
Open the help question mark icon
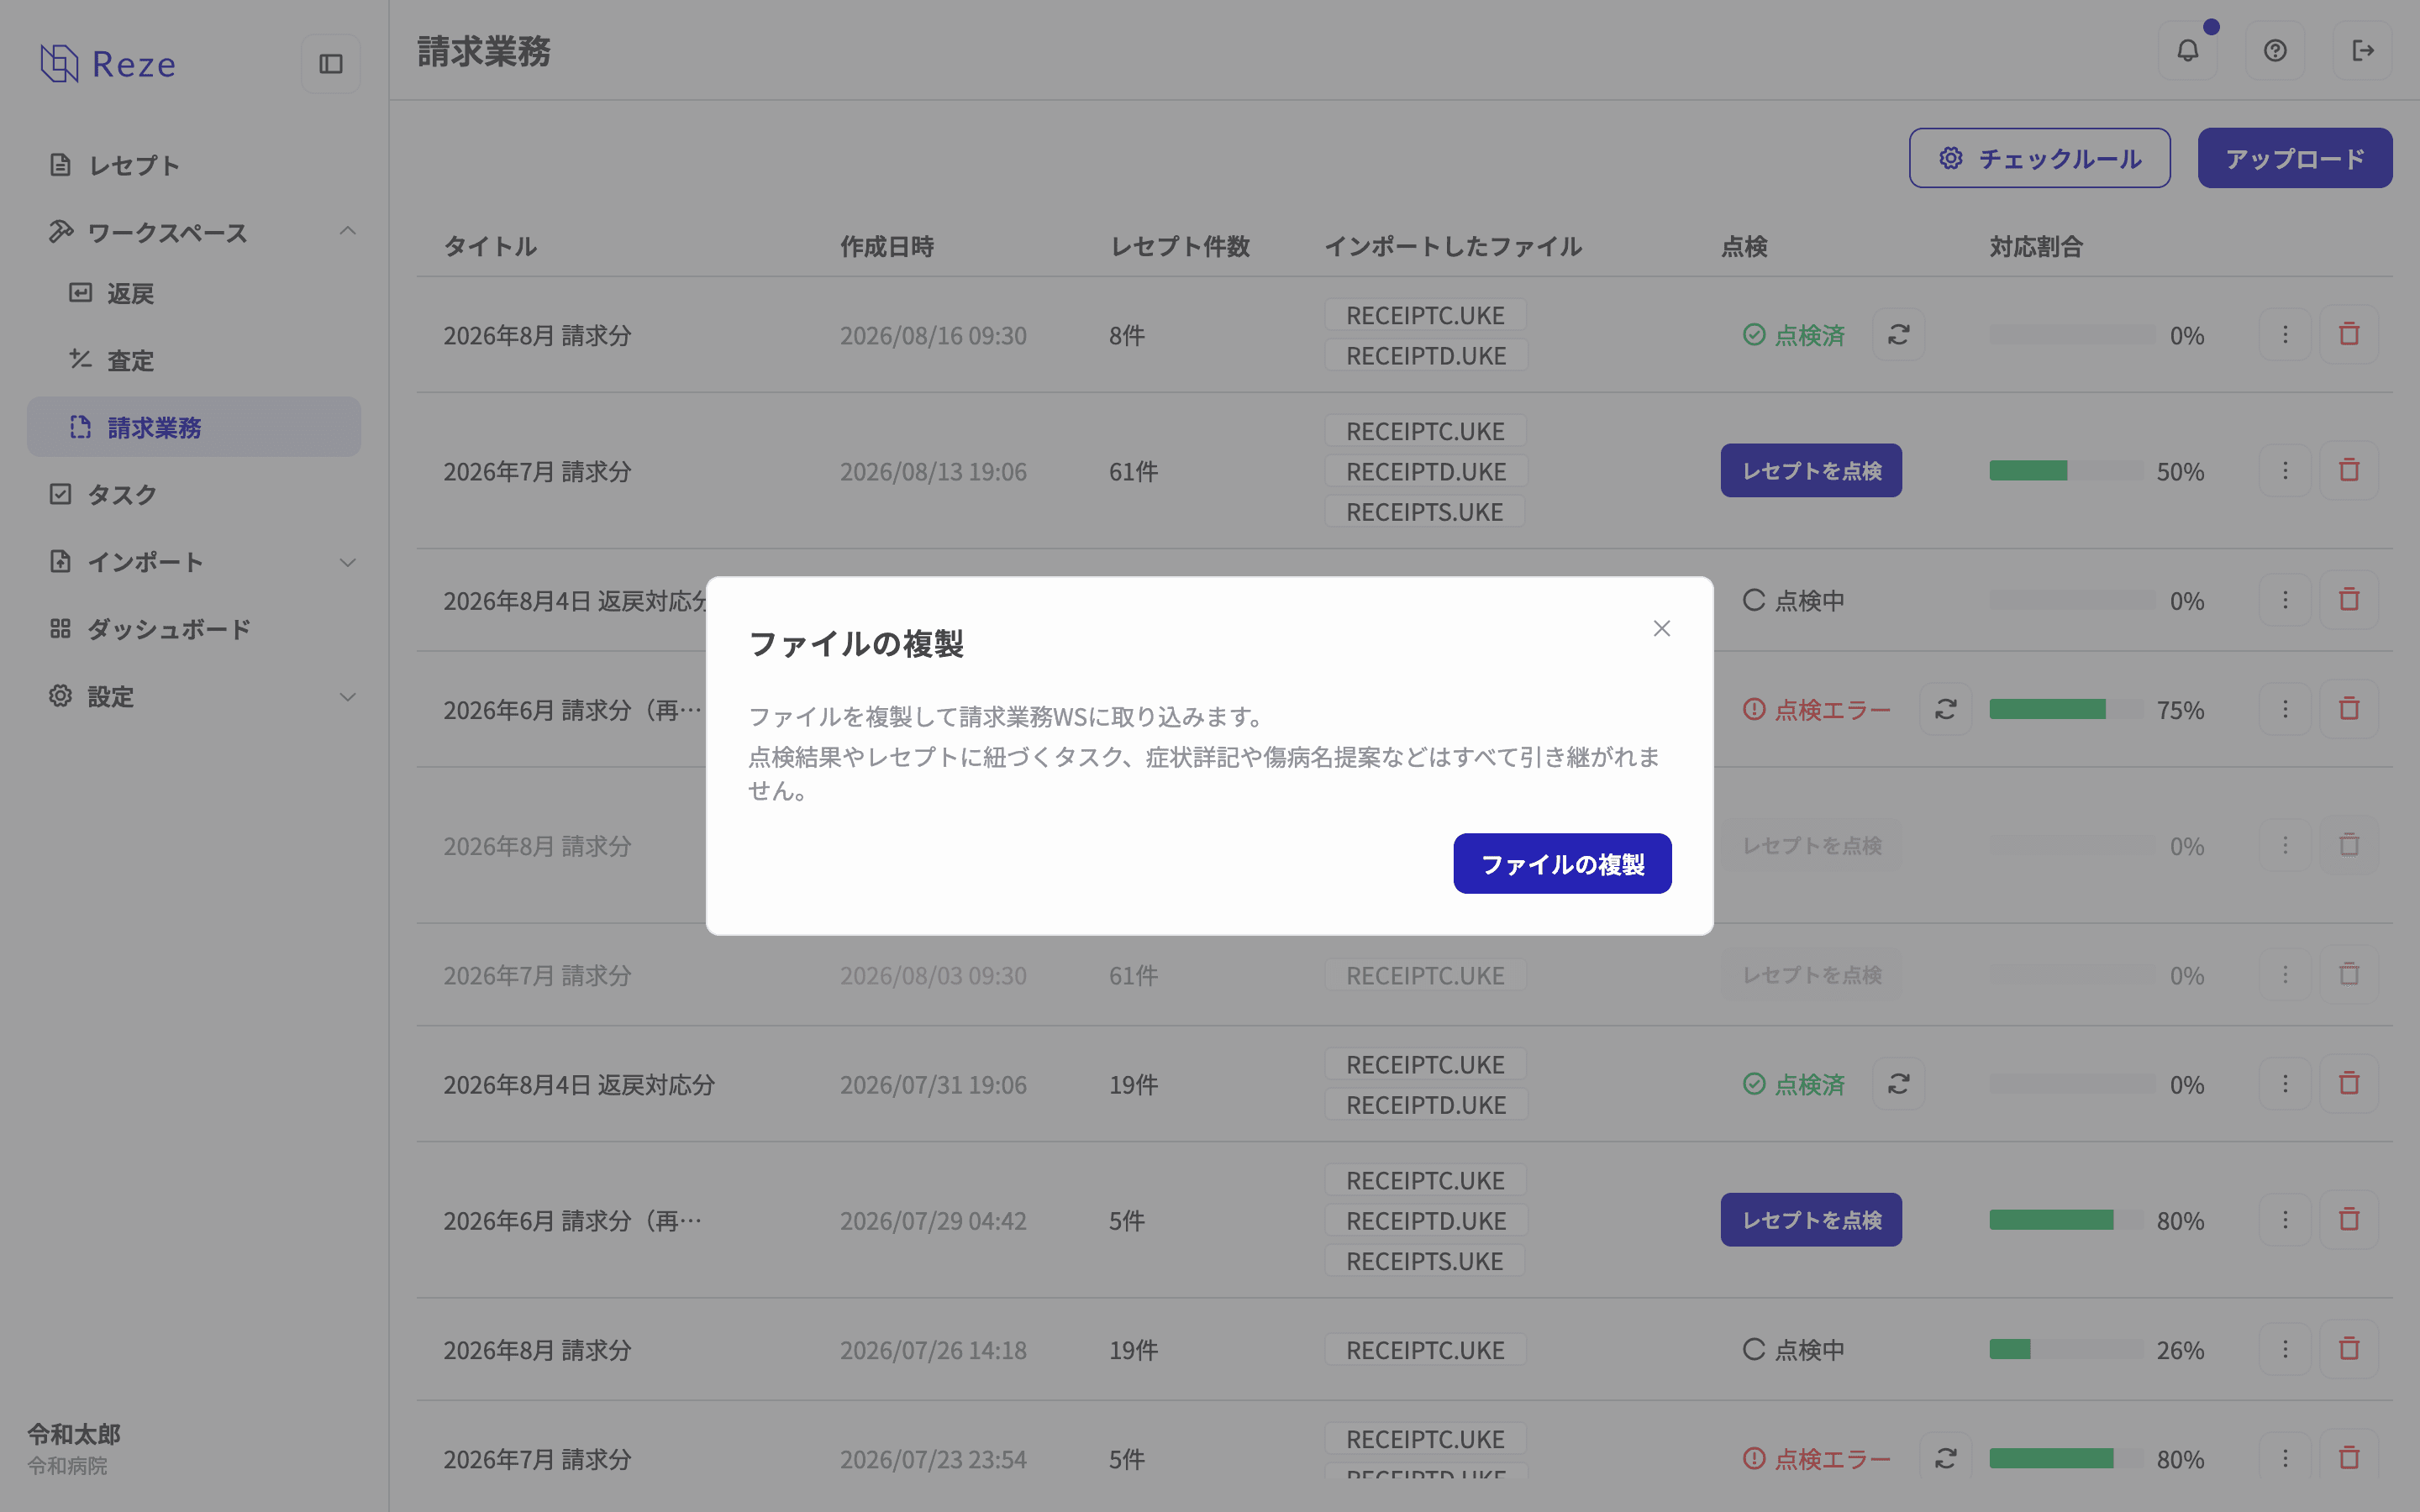pyautogui.click(x=2275, y=50)
